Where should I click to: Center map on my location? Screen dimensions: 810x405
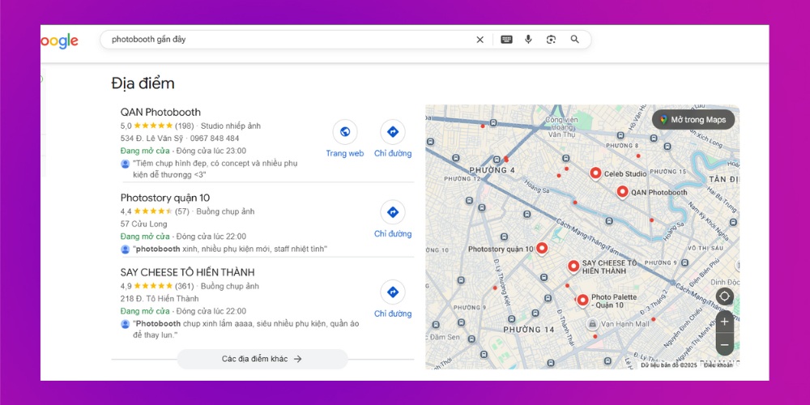pyautogui.click(x=724, y=296)
